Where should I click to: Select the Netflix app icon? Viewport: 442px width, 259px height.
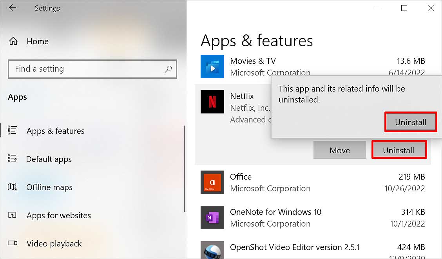click(212, 102)
